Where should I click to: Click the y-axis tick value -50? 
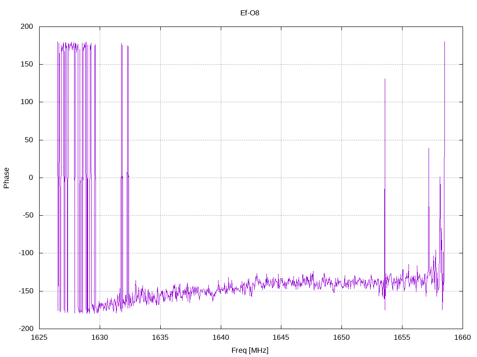27,215
